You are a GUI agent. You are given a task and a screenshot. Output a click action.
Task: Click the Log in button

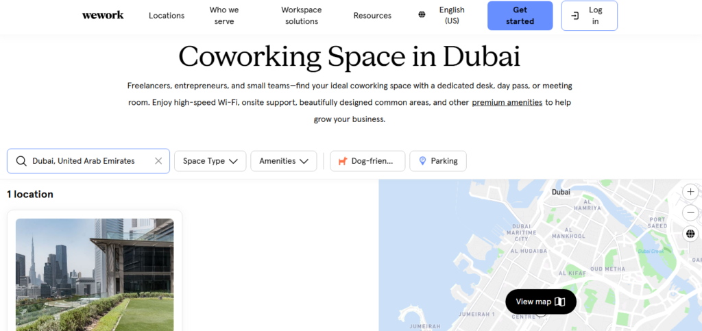[x=590, y=16]
